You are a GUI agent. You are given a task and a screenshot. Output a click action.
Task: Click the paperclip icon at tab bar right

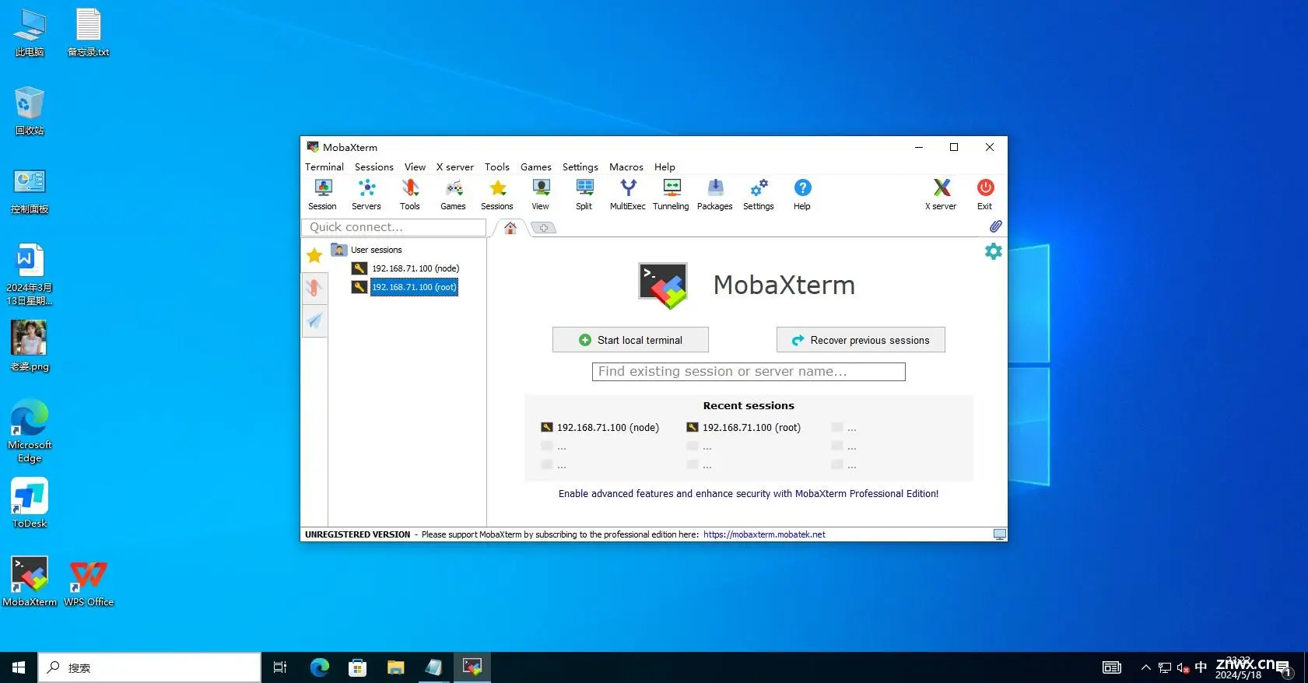(x=995, y=226)
